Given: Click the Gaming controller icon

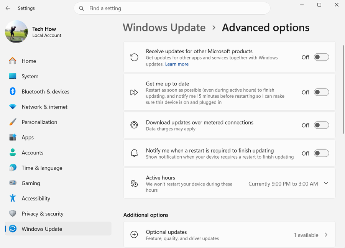Looking at the screenshot, I should pos(13,183).
